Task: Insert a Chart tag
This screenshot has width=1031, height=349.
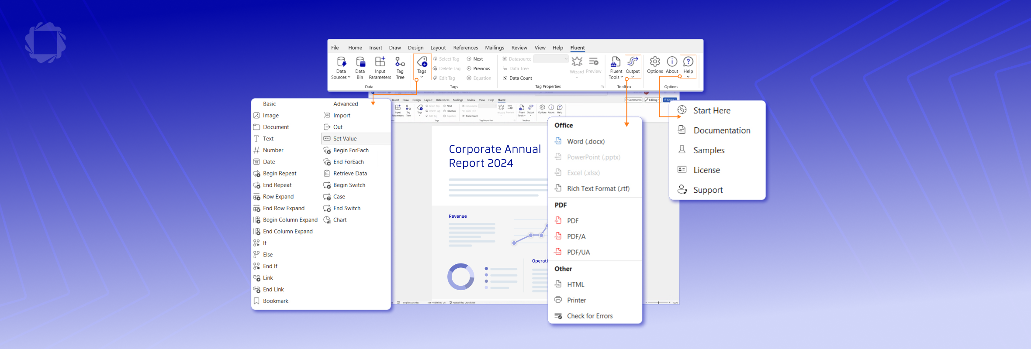Action: tap(335, 220)
